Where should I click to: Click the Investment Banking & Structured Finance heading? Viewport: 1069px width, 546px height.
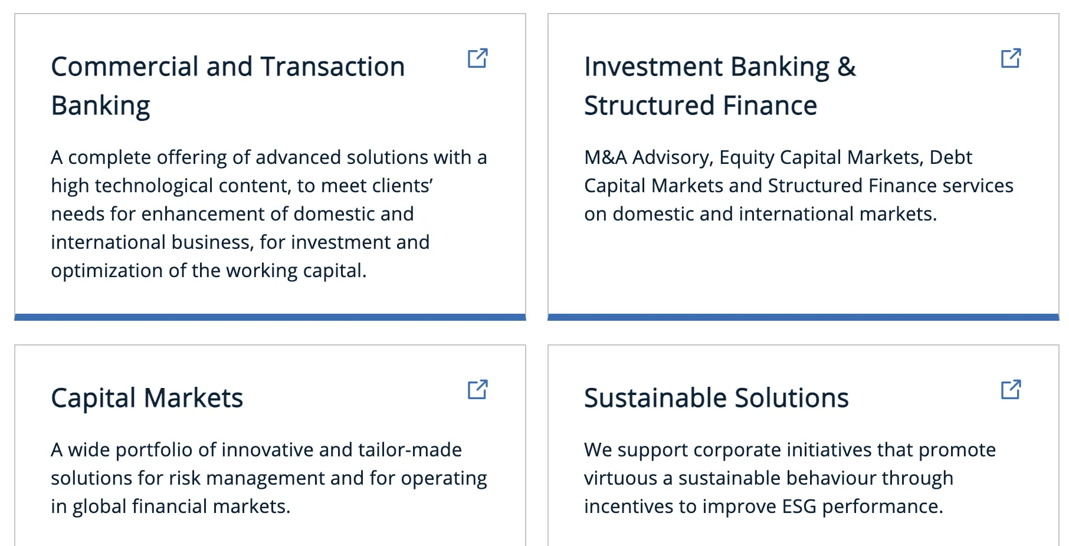(x=720, y=86)
